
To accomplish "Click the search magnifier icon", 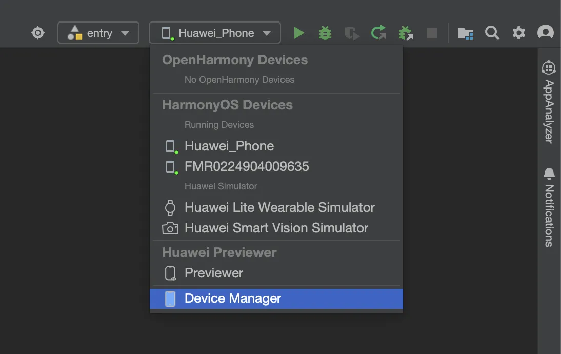I will point(492,33).
